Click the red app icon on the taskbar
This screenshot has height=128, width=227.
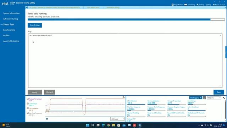pyautogui.click(x=134, y=125)
